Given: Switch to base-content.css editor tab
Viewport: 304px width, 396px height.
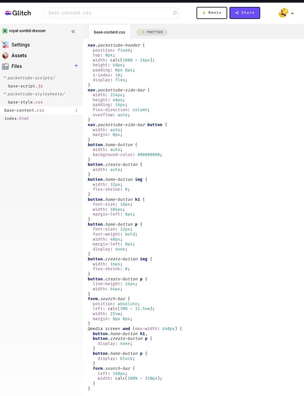Looking at the screenshot, I should coord(110,32).
